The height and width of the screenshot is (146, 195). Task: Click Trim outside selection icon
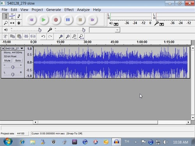pos(26,37)
